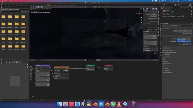The image size is (193, 108).
Task: Click the Mapping node header
Action: tap(43, 65)
